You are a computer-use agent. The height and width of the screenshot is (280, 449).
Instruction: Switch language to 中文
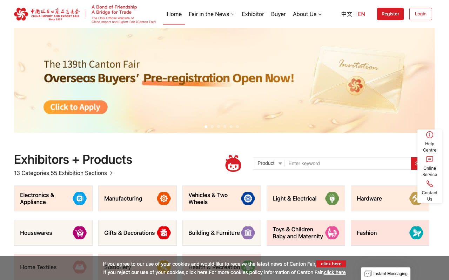pyautogui.click(x=347, y=14)
